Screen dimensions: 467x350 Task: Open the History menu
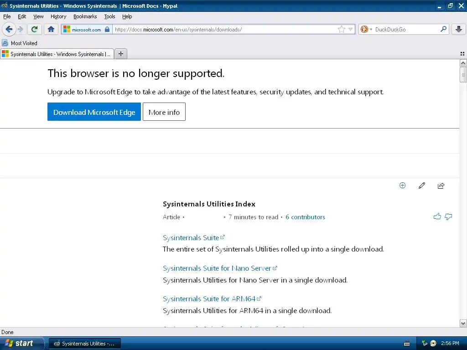click(x=58, y=17)
